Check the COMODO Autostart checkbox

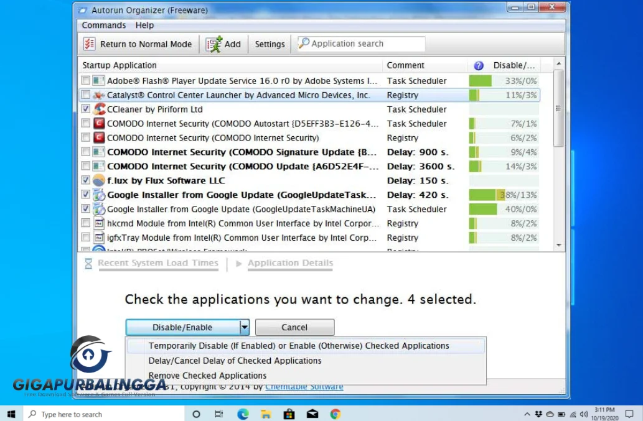(x=85, y=123)
